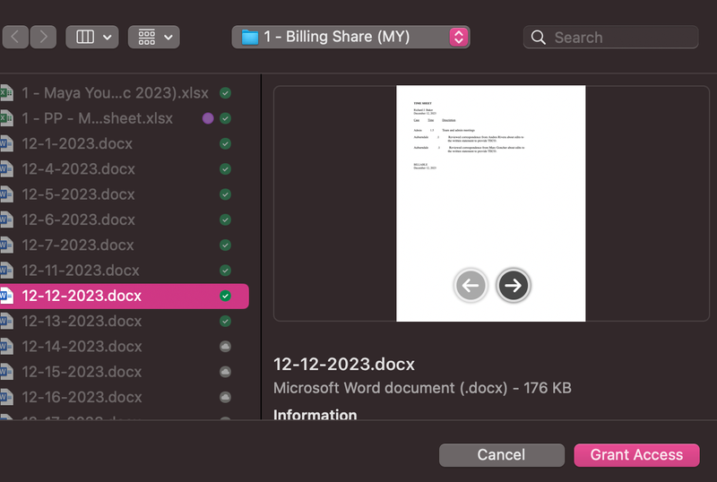Screen dimensions: 717x482
Task: Click the 12-12-2023.docx preview title
Action: [x=344, y=365]
